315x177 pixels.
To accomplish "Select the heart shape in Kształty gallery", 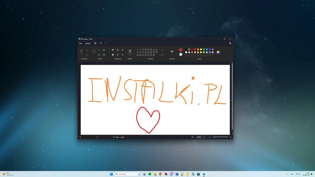I will 151,55.
